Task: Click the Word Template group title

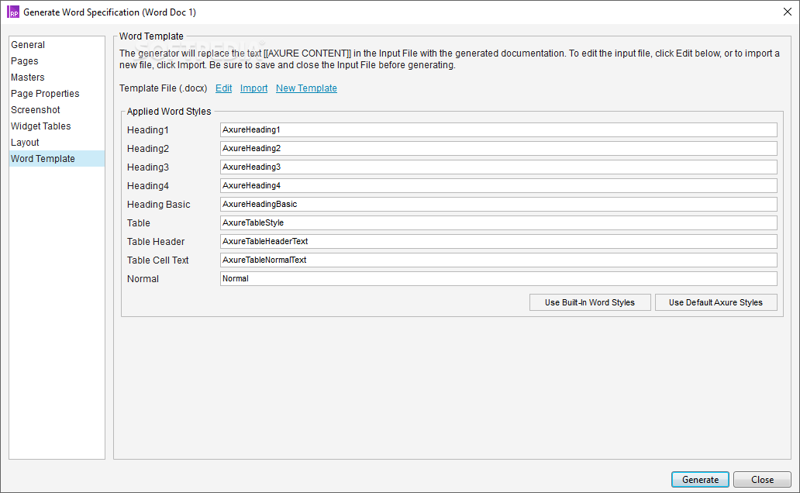Action: point(151,36)
